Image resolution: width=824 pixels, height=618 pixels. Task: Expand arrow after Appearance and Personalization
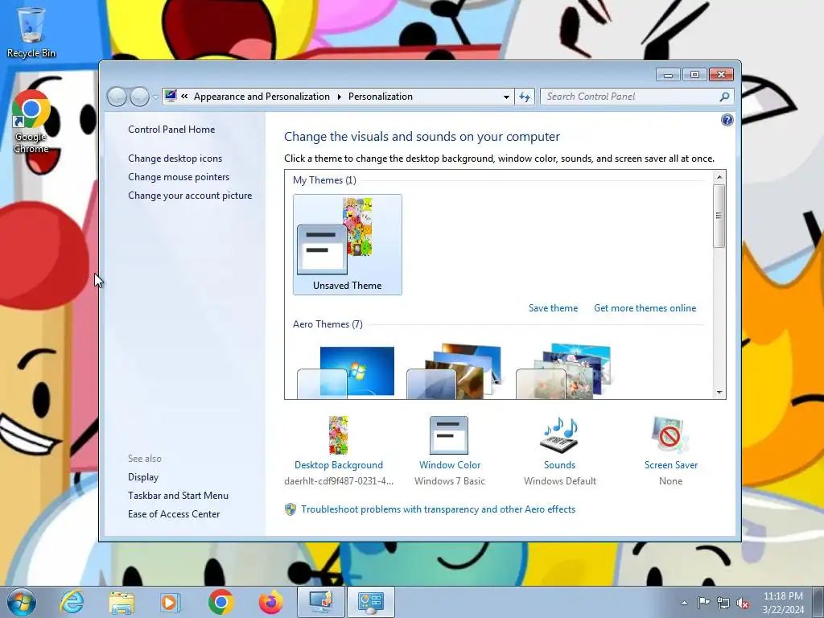(339, 97)
